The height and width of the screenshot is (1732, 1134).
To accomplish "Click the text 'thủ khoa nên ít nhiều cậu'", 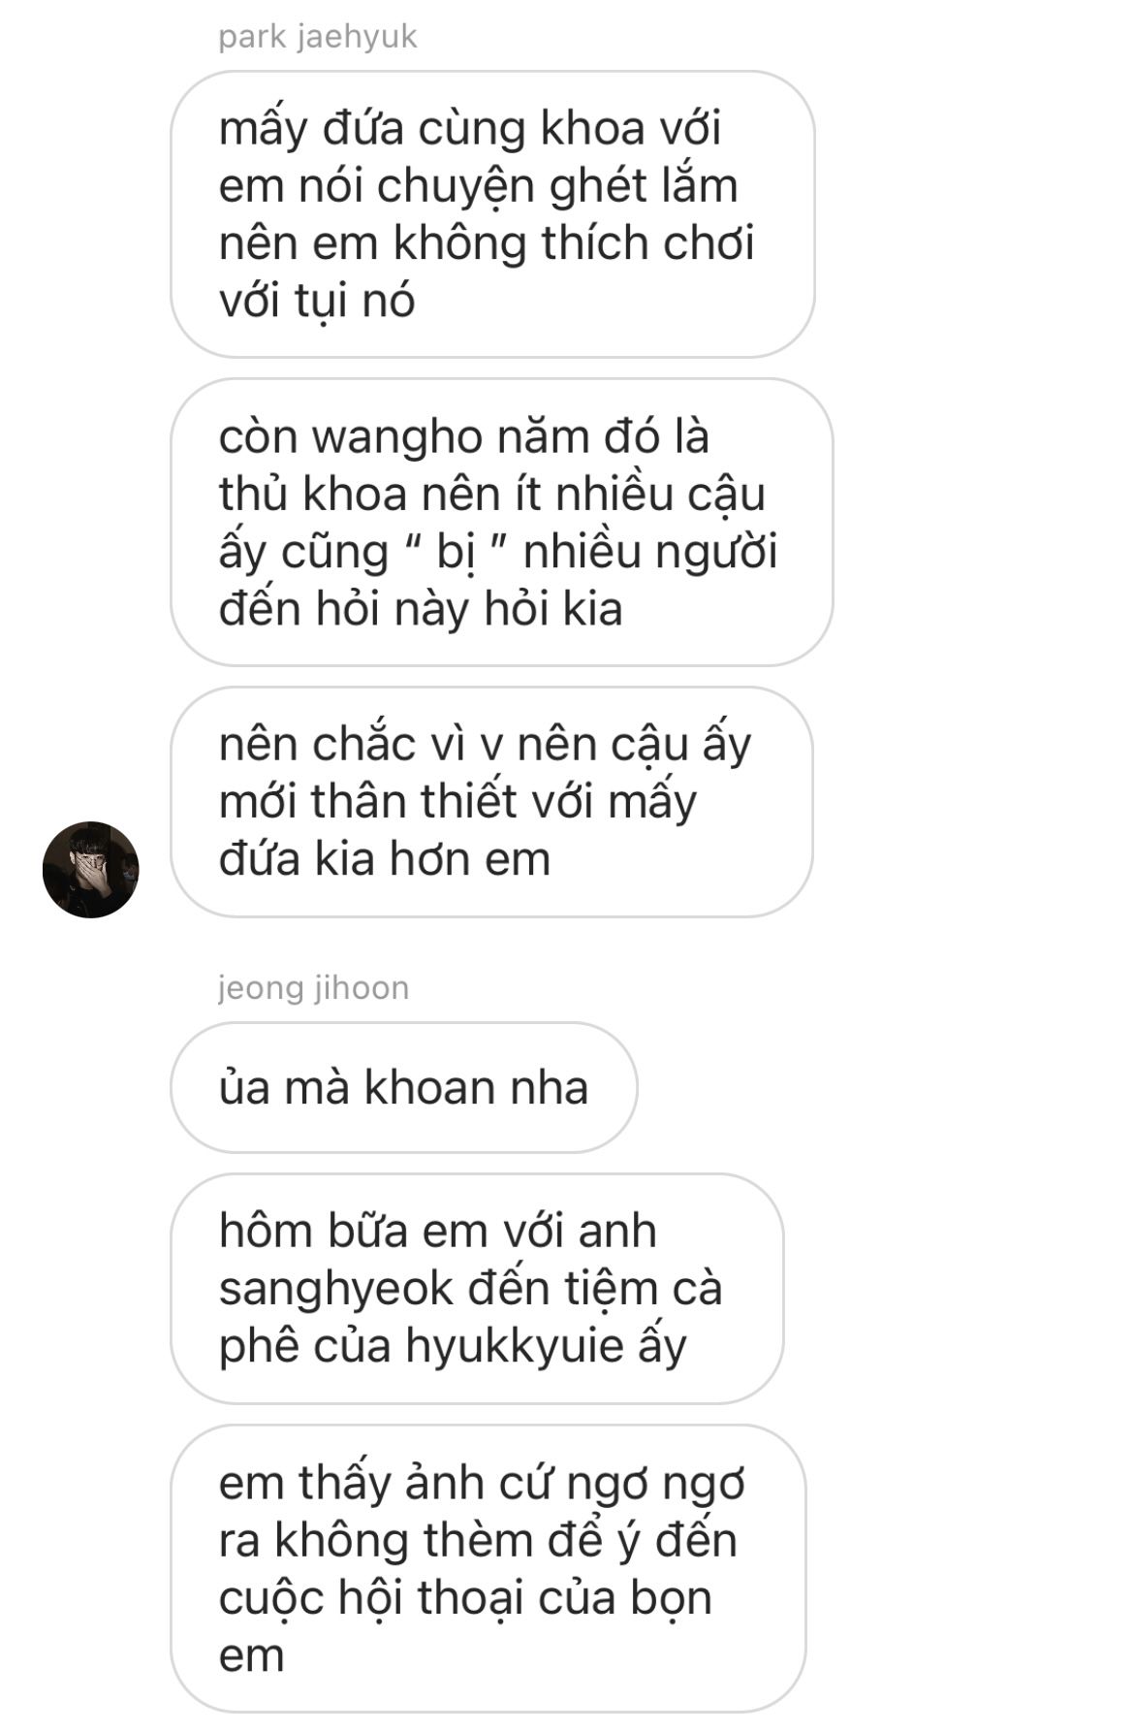I will click(x=492, y=494).
